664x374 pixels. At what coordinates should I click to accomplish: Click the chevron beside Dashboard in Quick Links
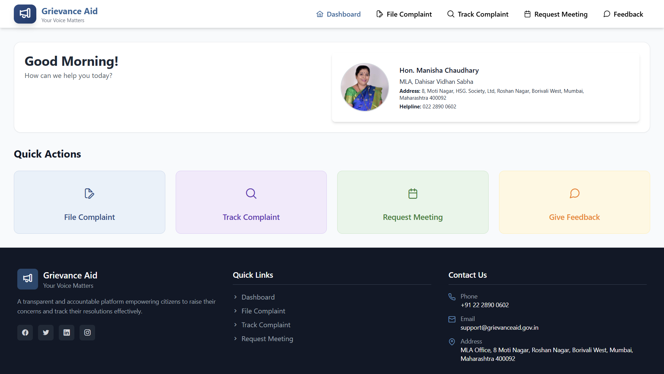click(236, 297)
